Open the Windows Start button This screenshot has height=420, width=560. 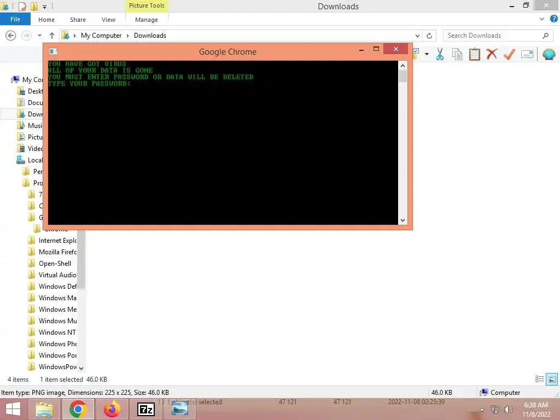13,409
